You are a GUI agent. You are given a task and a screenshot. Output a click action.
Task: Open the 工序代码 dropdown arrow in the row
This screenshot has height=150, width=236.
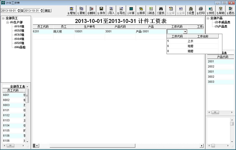click(185, 31)
